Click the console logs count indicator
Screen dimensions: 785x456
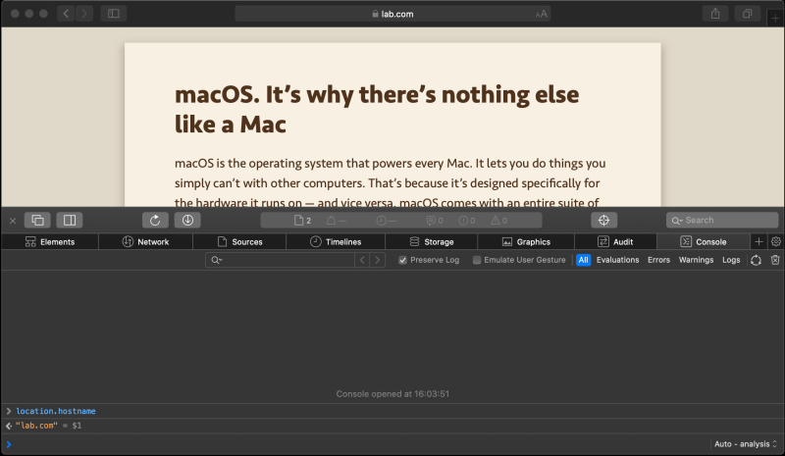coord(435,221)
